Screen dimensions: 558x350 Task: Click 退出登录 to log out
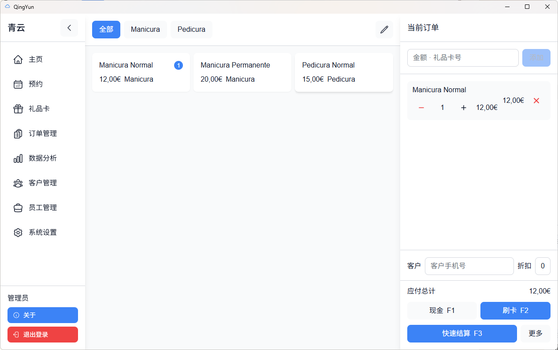(43, 335)
